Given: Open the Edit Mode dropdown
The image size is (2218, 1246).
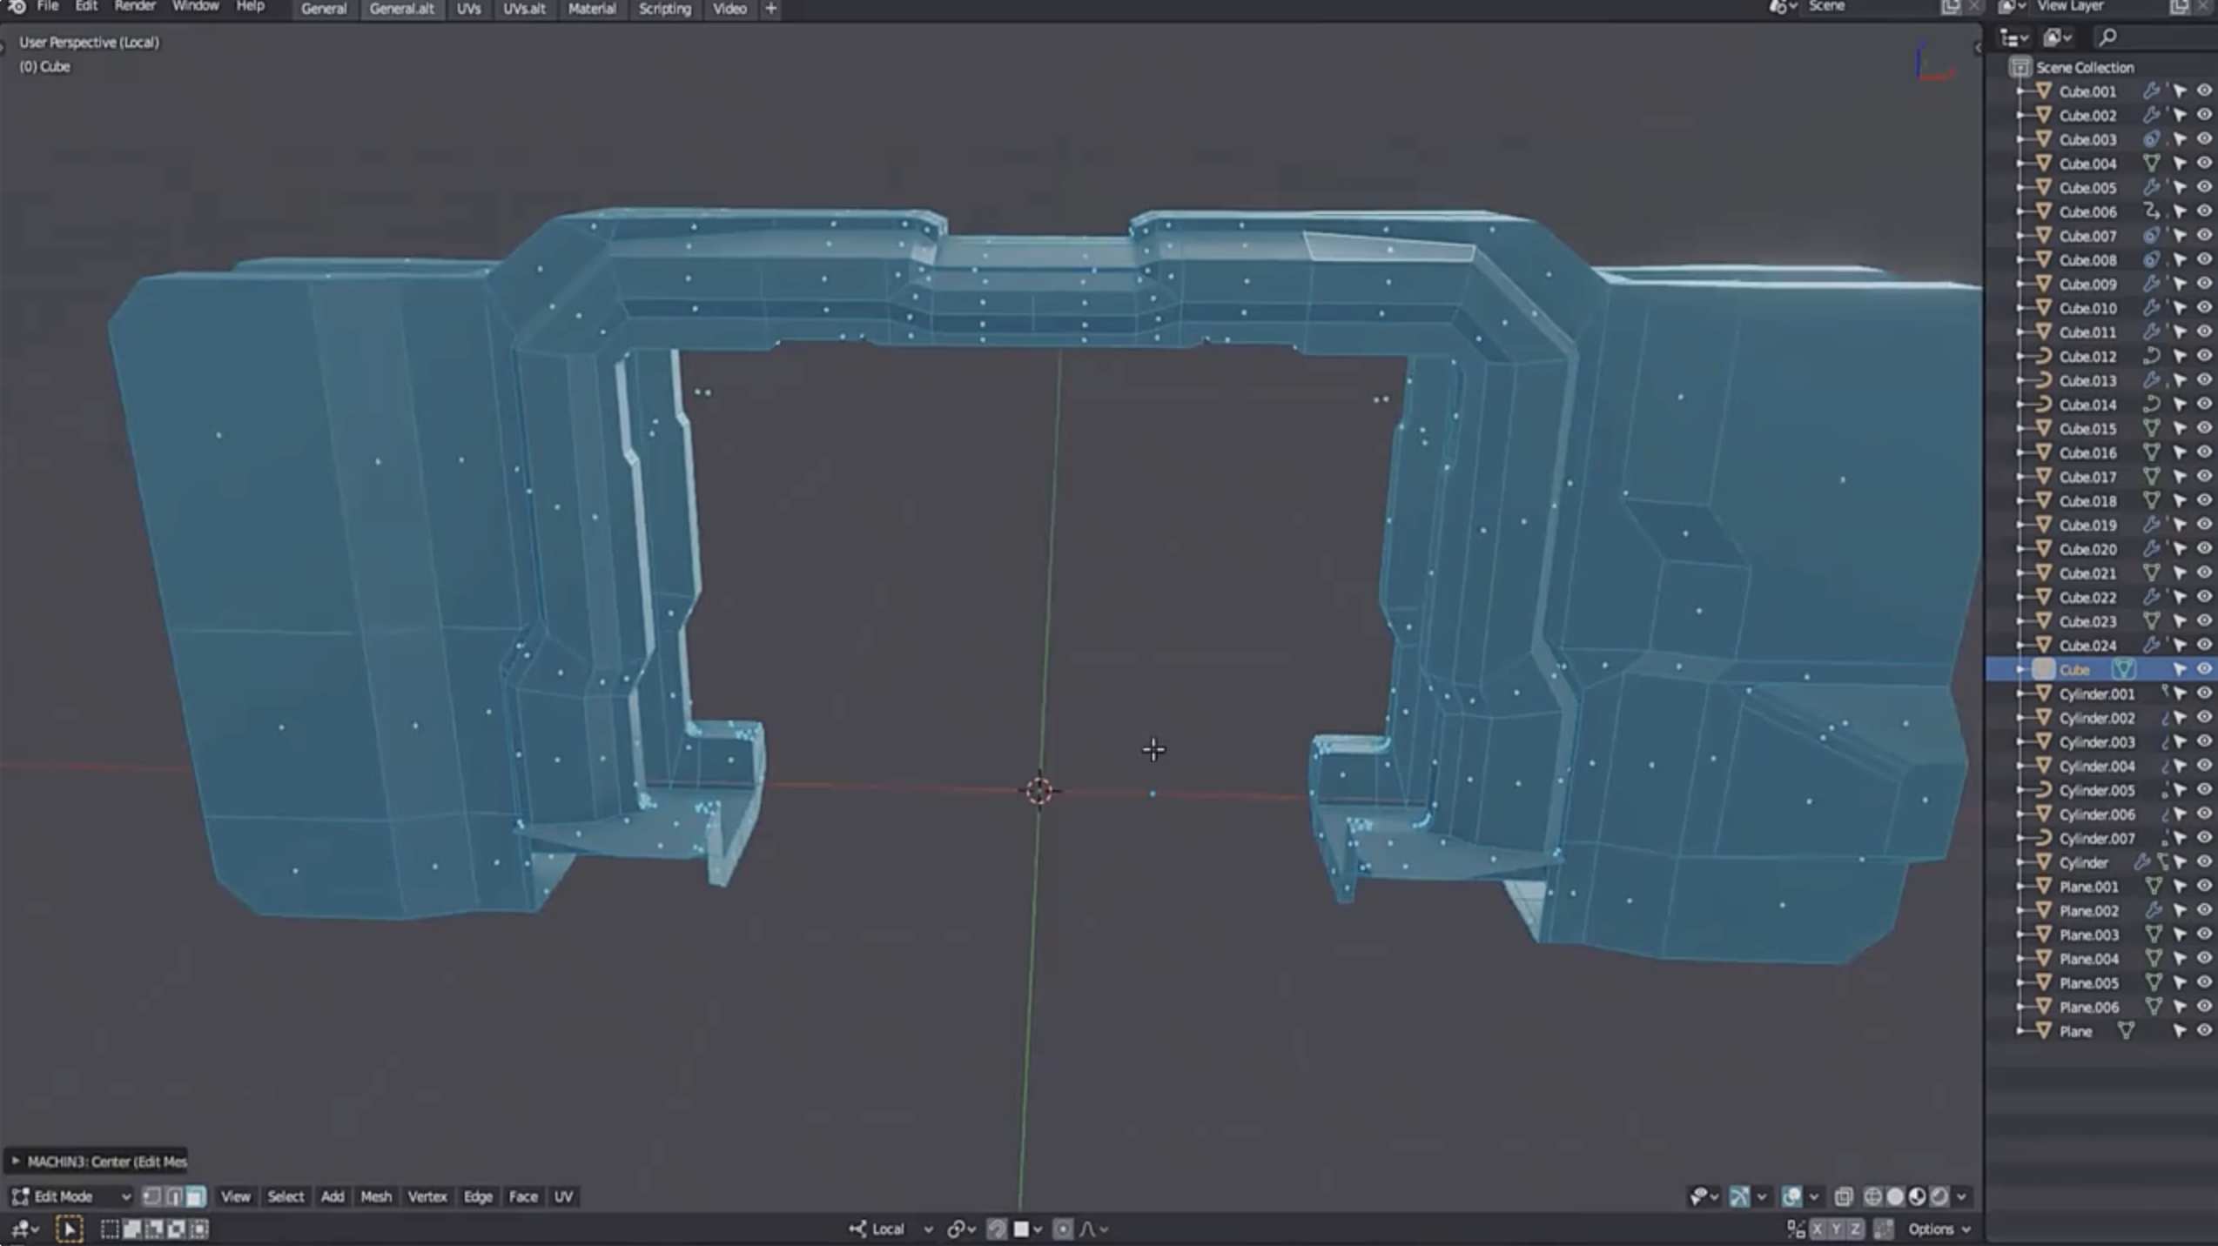Looking at the screenshot, I should click(71, 1196).
